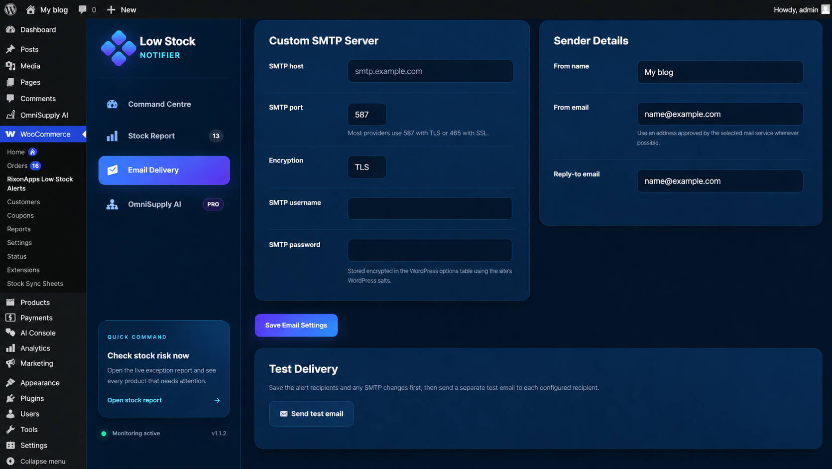Click the arrow icon next to Open stock report
Screen dimensions: 832x469
[217, 400]
